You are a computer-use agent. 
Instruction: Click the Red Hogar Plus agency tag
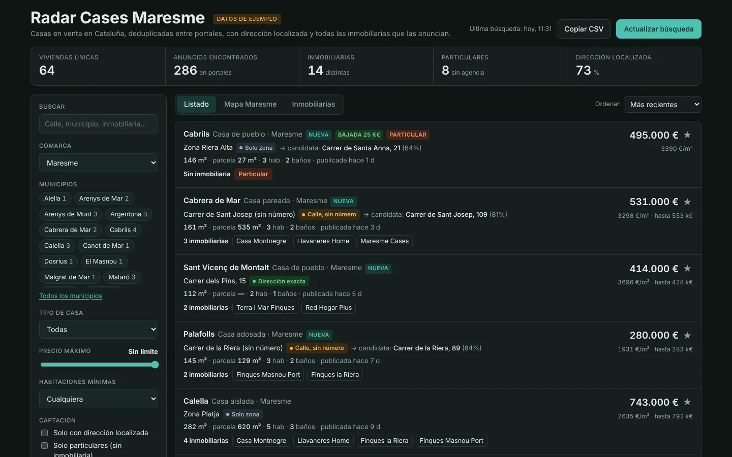328,308
